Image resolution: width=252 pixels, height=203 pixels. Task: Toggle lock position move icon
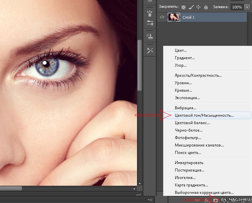(x=198, y=7)
